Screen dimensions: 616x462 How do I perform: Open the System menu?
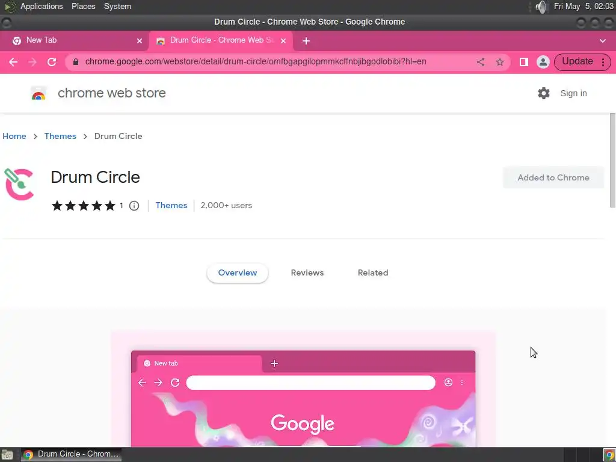coord(117,7)
